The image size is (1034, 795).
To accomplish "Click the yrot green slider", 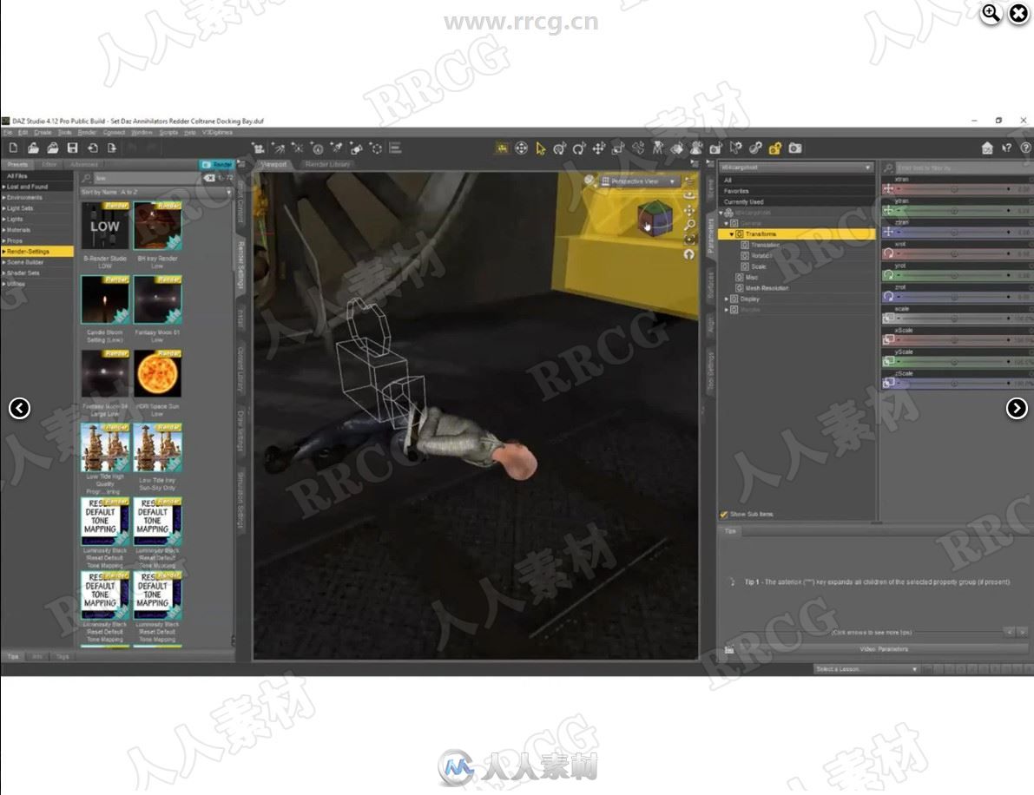I will click(x=955, y=275).
